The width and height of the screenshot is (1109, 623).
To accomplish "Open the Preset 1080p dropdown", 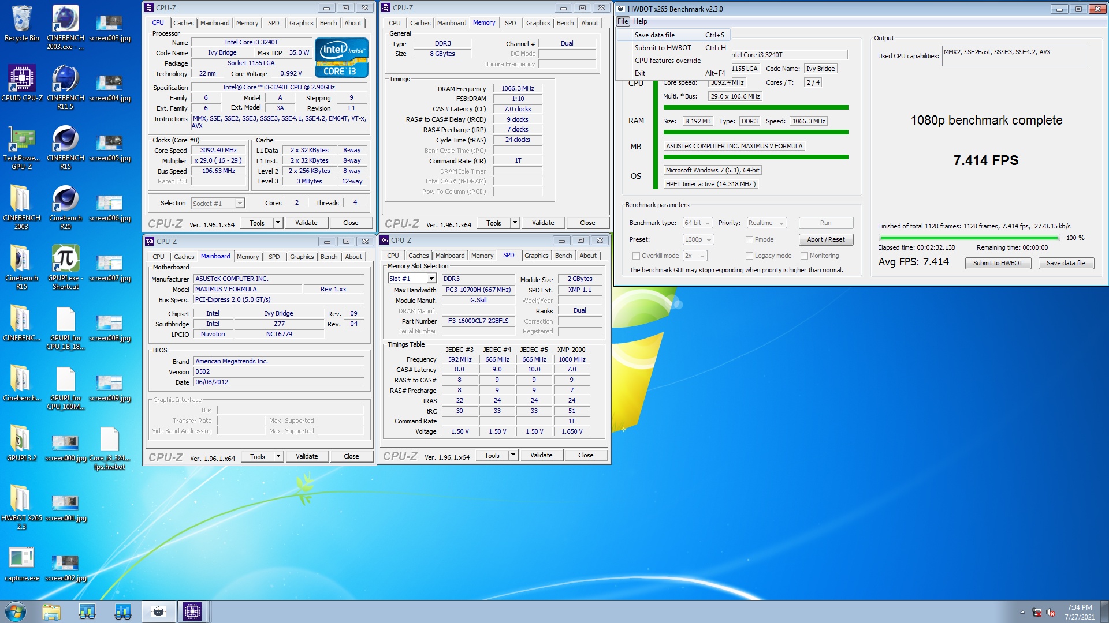I will click(698, 239).
